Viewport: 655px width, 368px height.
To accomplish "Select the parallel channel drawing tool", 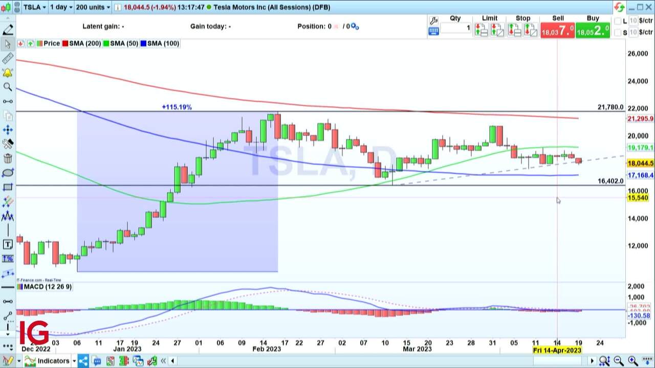I will [x=8, y=273].
